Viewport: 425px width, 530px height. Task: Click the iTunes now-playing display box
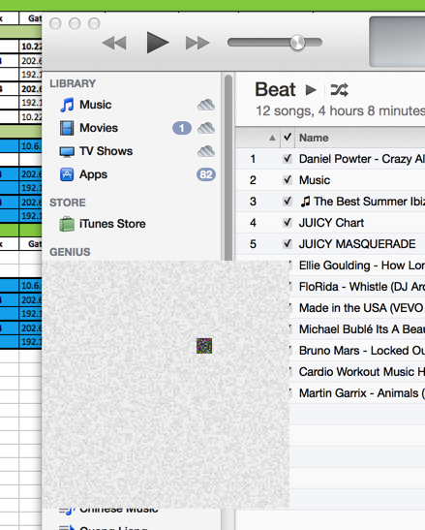pos(397,42)
